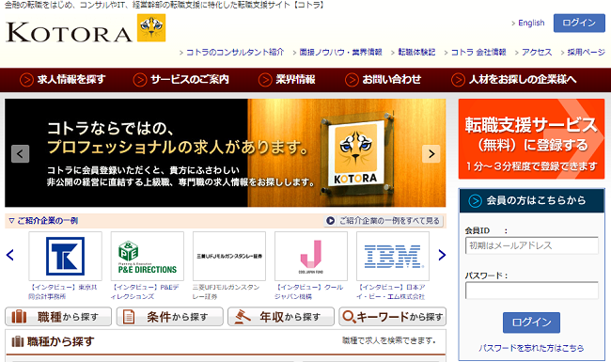The width and height of the screenshot is (611, 362).
Task: Open コトラのコンサルタント紹介 link
Action: [x=235, y=53]
